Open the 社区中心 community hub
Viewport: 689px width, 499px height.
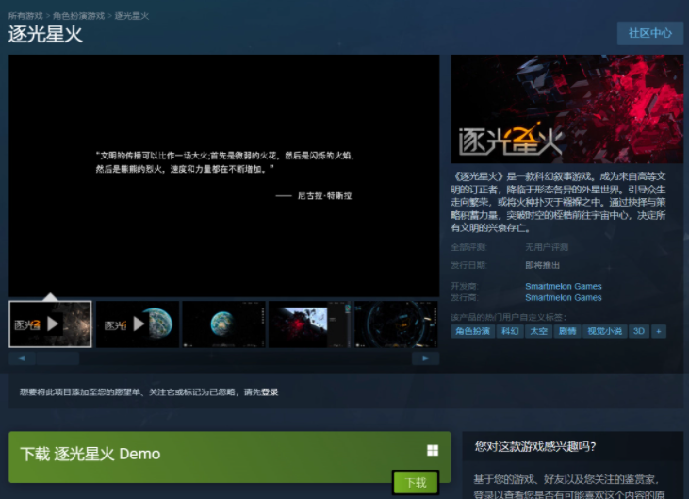pyautogui.click(x=649, y=33)
